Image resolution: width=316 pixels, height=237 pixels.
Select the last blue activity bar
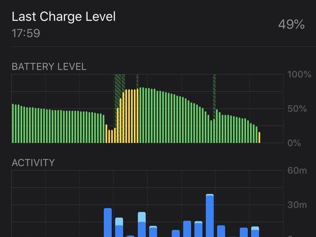[255, 232]
